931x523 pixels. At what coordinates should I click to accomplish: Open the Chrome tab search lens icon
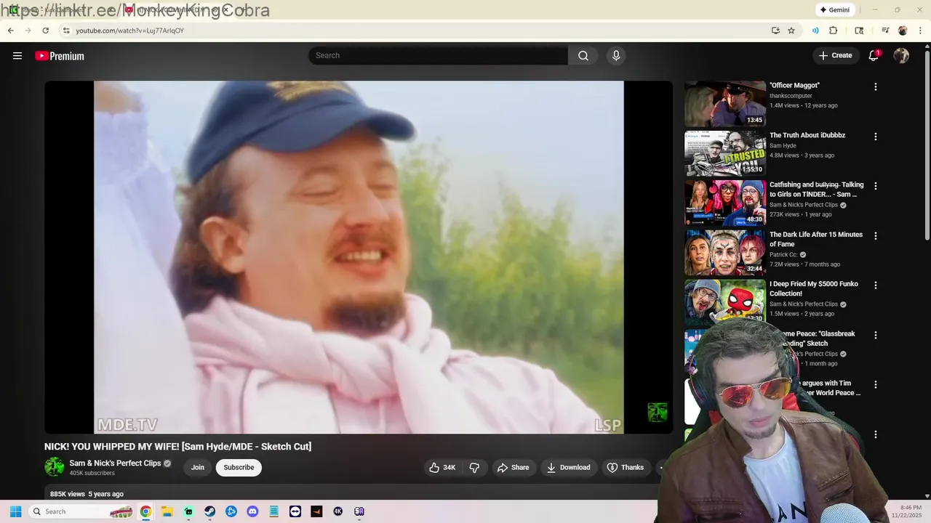click(859, 31)
